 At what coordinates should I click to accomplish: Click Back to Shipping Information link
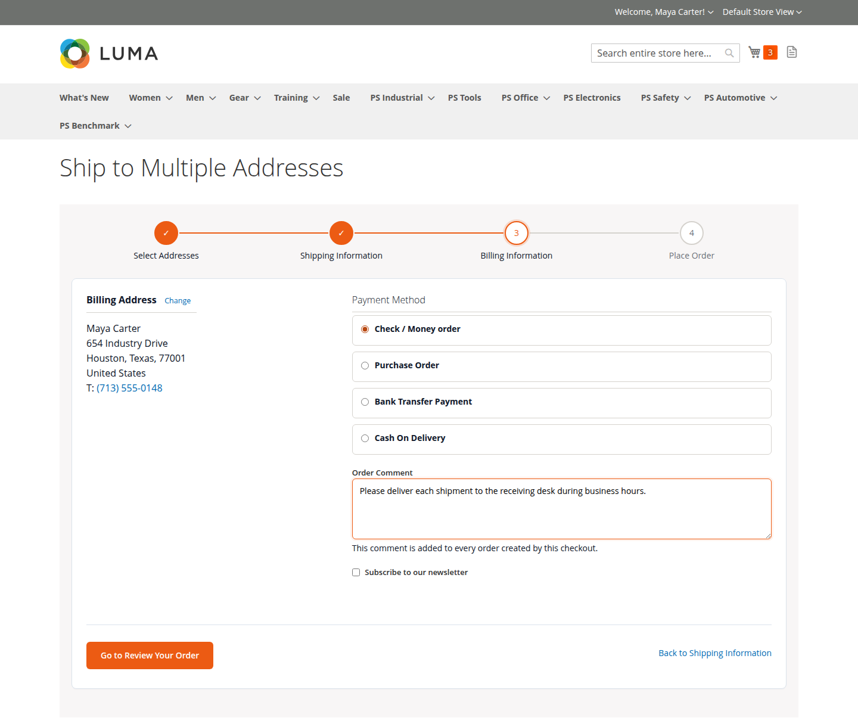click(715, 653)
